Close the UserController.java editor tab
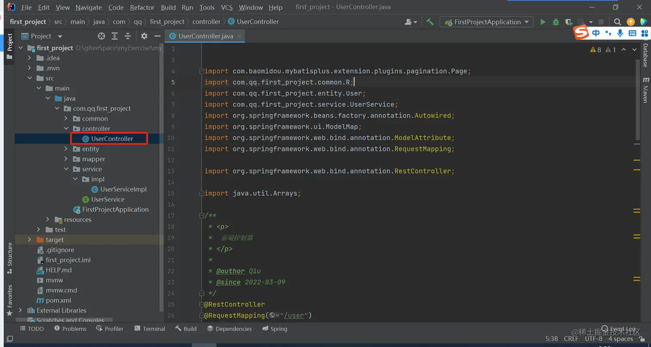This screenshot has width=651, height=347. click(x=239, y=36)
